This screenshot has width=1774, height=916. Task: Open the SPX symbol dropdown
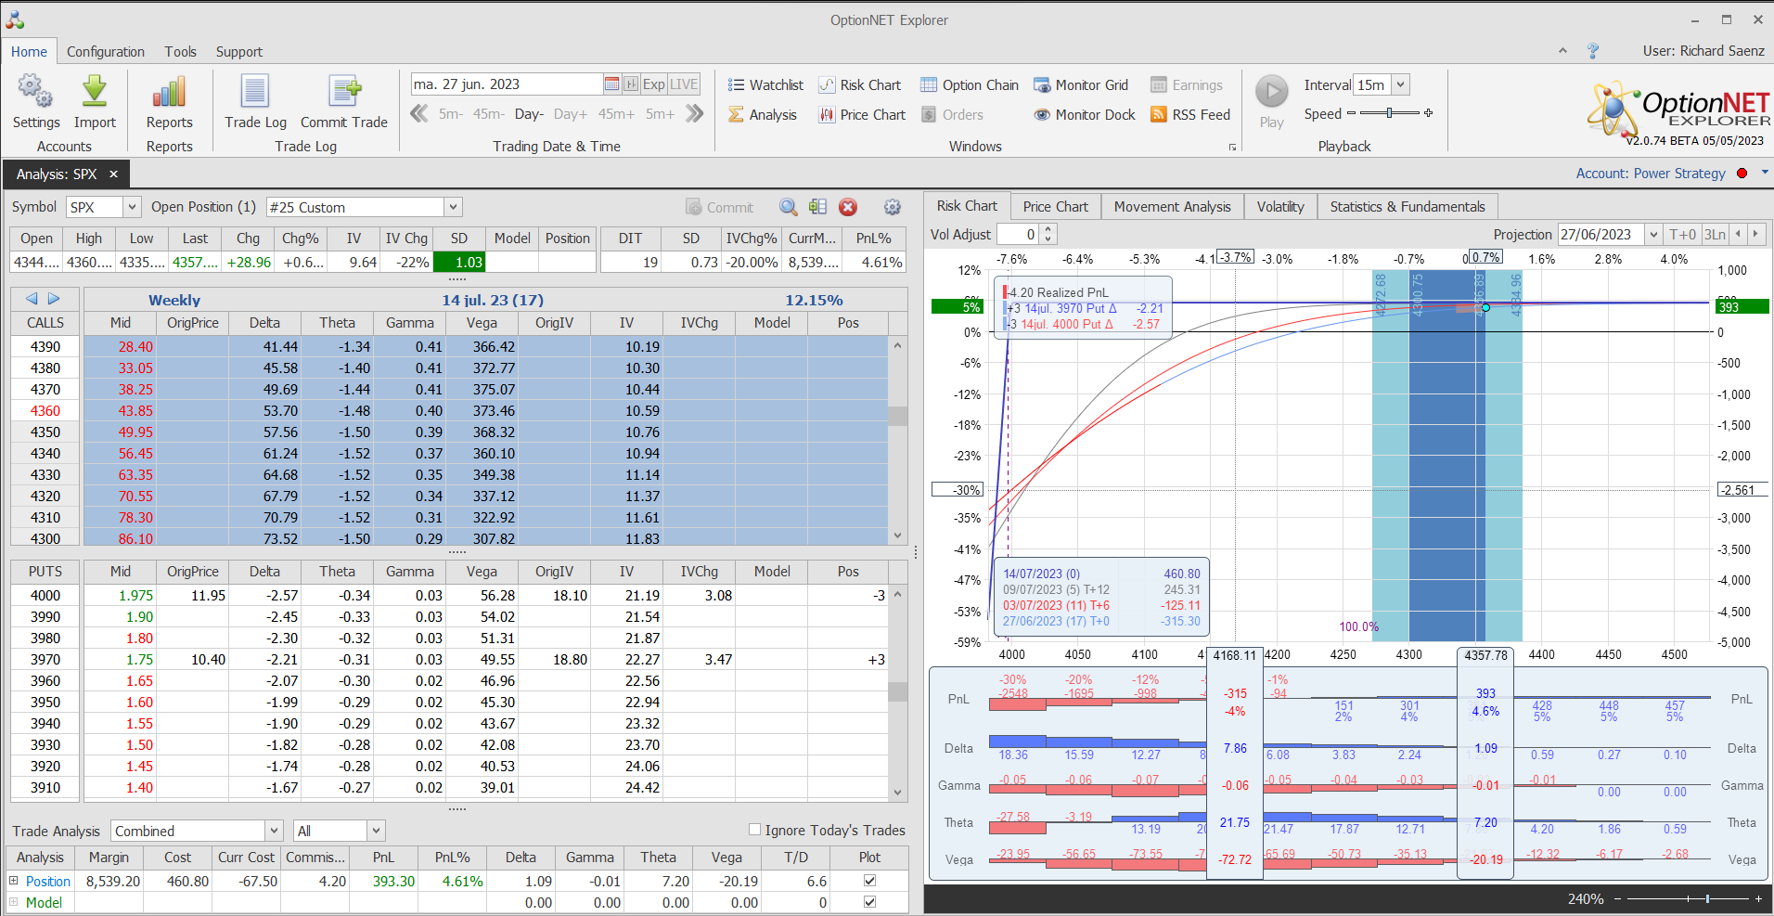(132, 208)
